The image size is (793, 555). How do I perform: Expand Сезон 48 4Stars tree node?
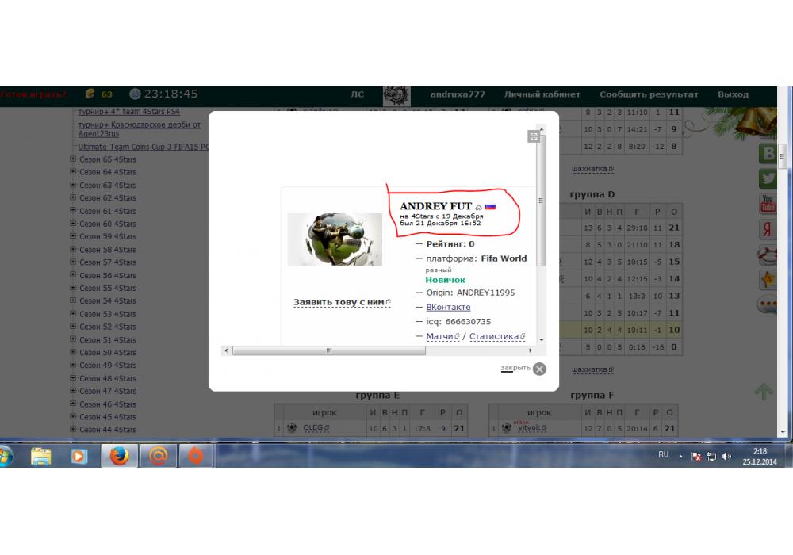point(73,377)
